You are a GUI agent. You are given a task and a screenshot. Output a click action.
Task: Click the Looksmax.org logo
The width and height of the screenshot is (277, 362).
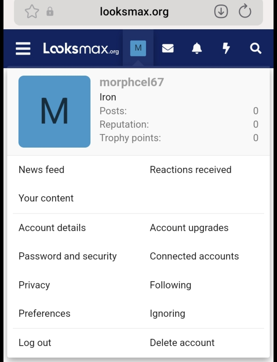point(81,48)
